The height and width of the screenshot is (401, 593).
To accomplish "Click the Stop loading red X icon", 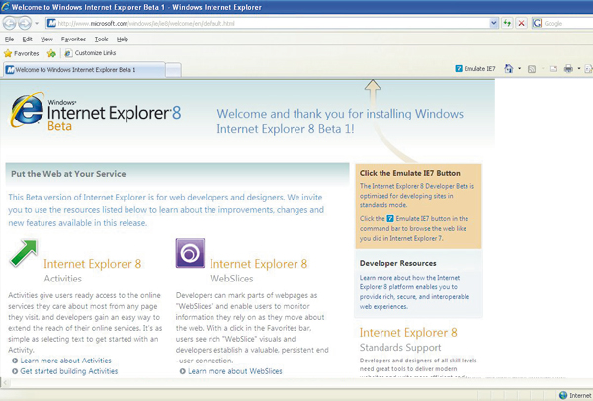I will pyautogui.click(x=522, y=22).
